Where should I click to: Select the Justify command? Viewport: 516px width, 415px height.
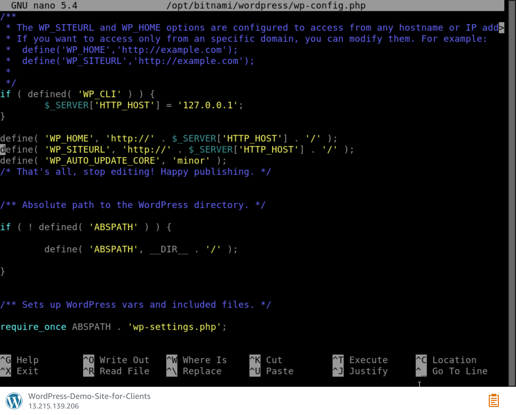pyautogui.click(x=368, y=371)
